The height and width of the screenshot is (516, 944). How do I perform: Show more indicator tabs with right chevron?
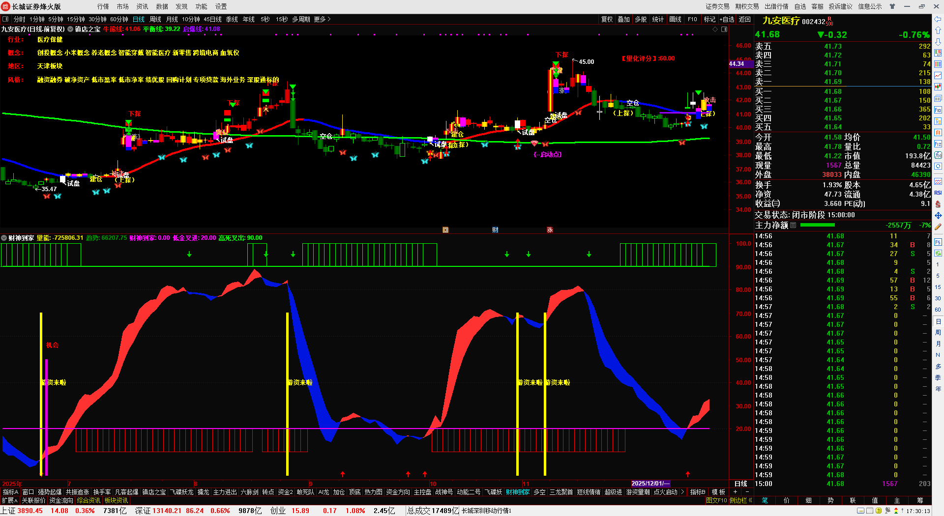(x=682, y=492)
